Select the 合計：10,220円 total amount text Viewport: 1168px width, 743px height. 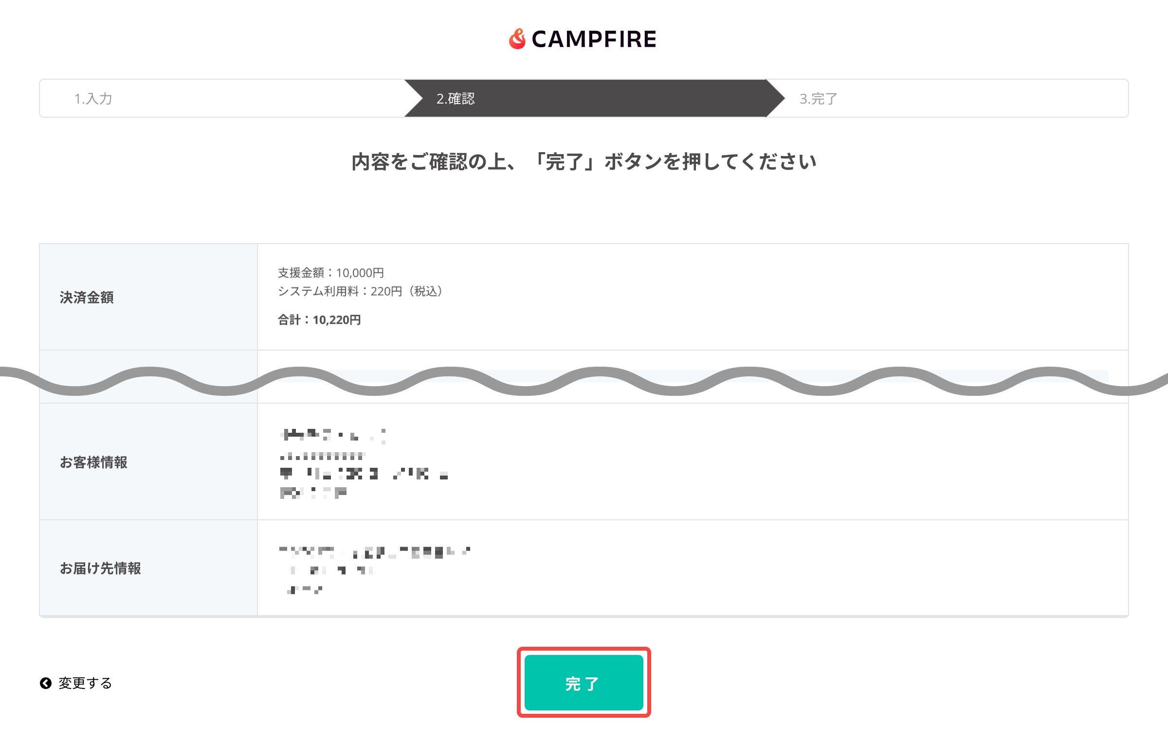(320, 320)
